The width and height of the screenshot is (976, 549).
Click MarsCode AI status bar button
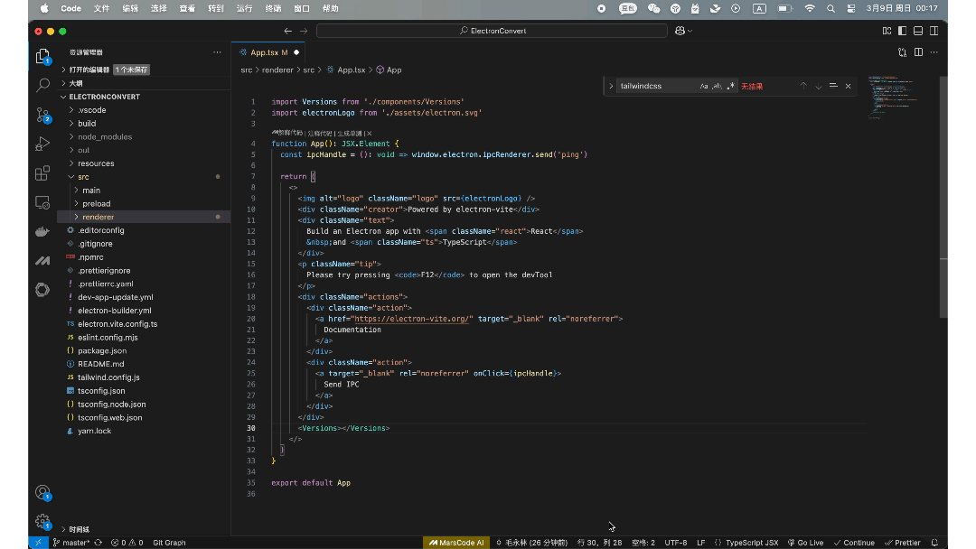456,542
